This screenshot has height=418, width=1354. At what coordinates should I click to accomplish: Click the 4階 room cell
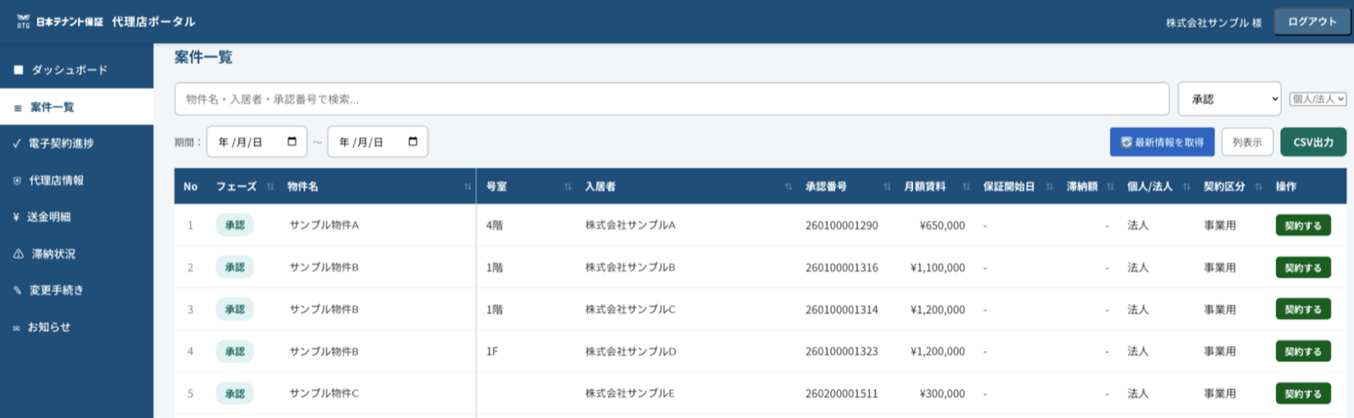494,225
